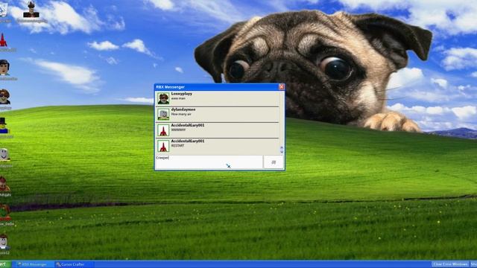Open the Start menu
The height and width of the screenshot is (268, 477).
point(5,264)
